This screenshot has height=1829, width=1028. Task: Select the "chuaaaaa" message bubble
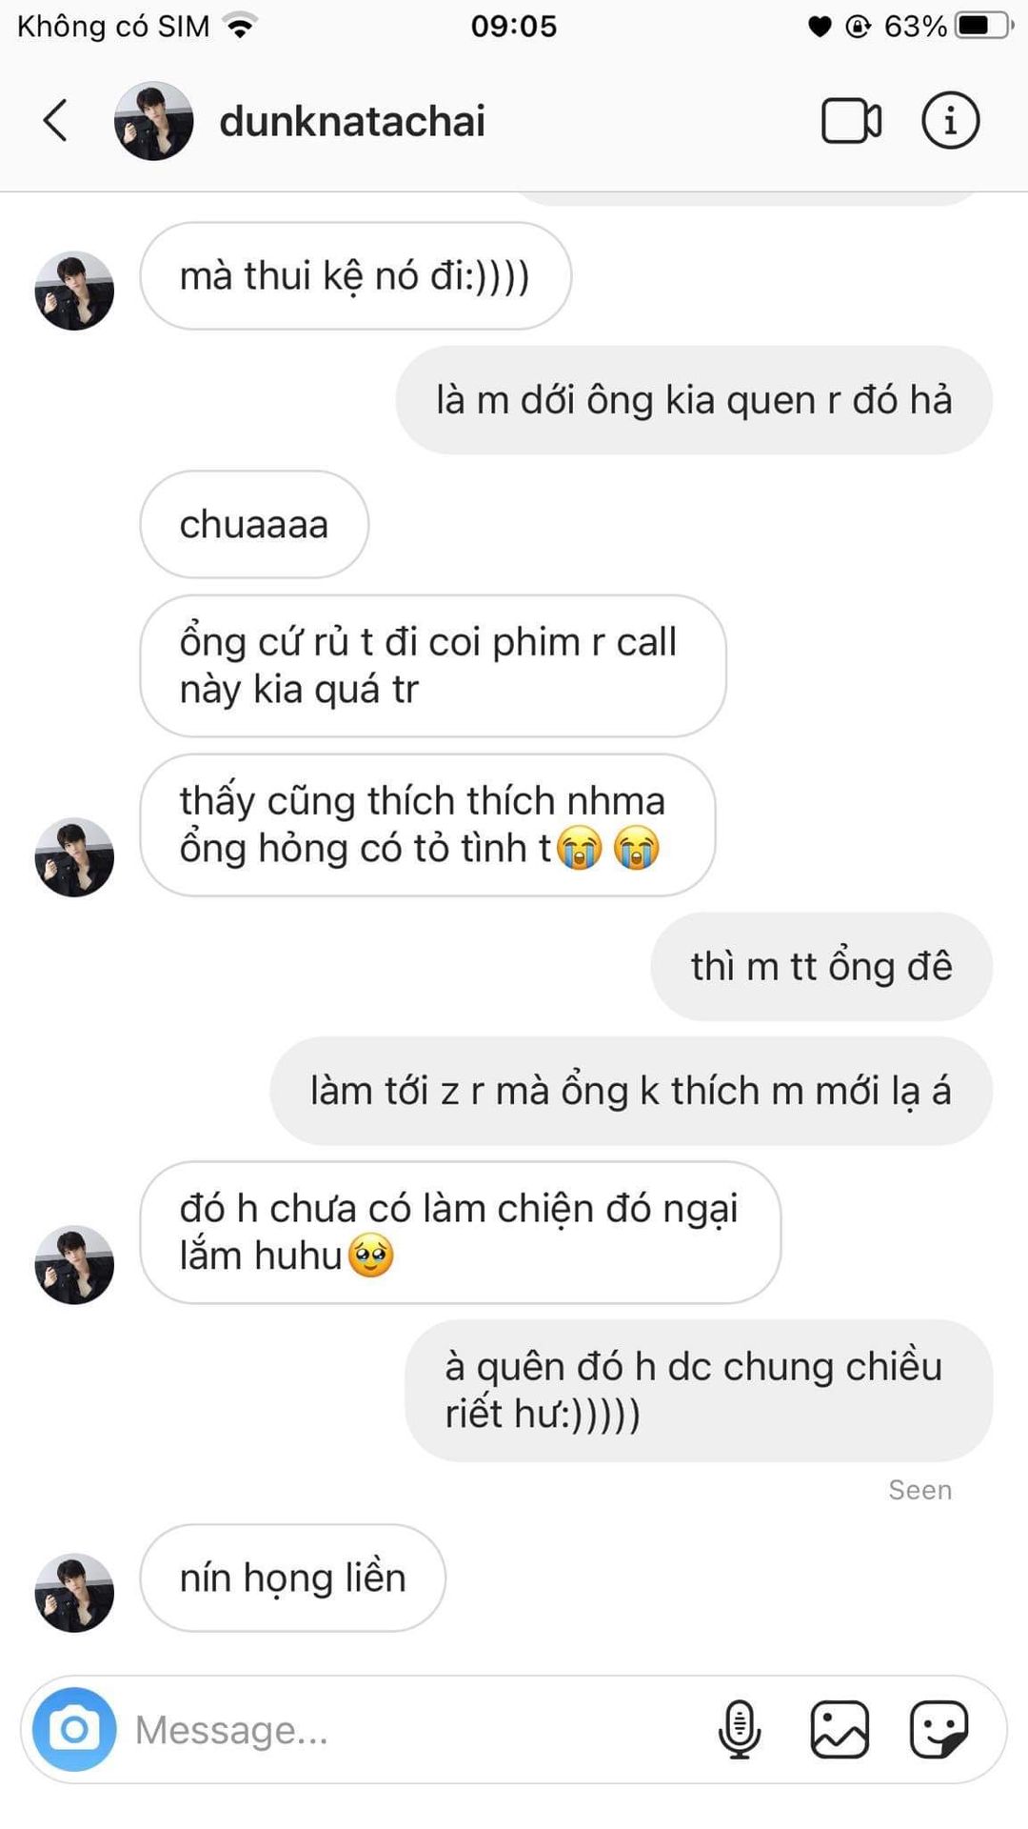254,524
